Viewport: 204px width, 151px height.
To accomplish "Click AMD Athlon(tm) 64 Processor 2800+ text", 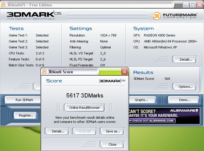I will (x=170, y=41).
